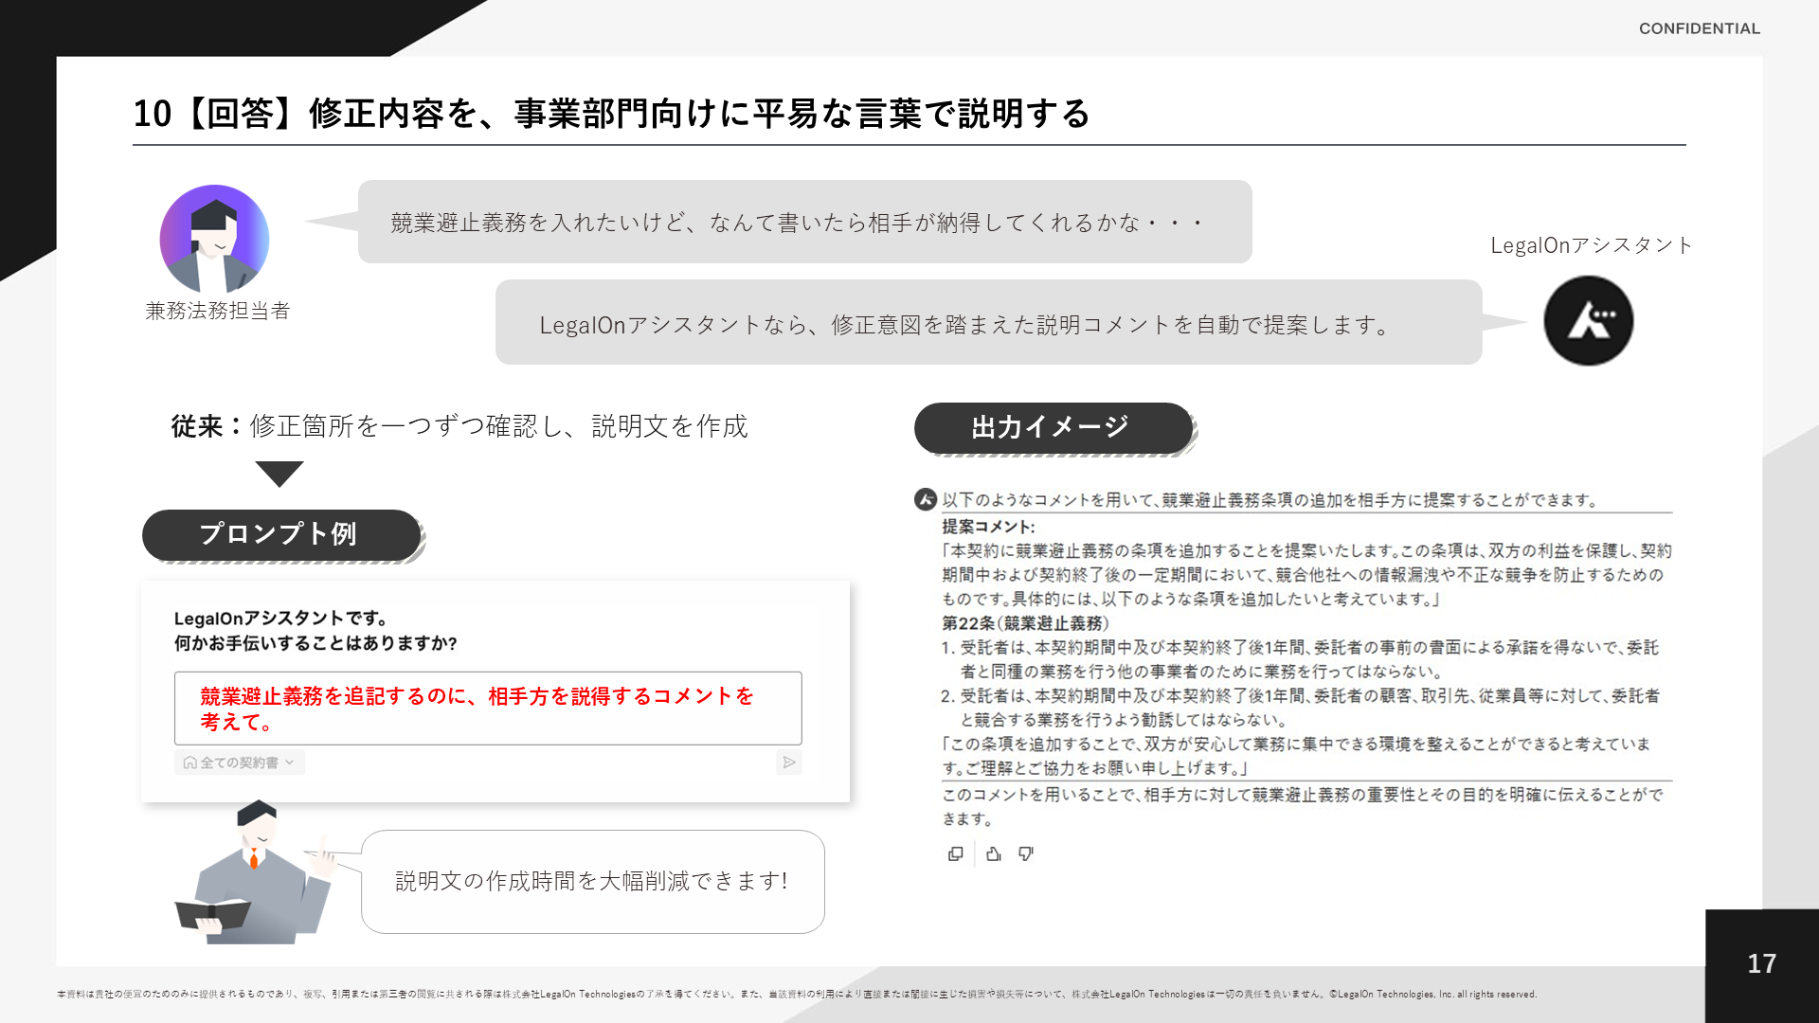Image resolution: width=1819 pixels, height=1023 pixels.
Task: Click the home icon in 全ての契約書 selector
Action: [189, 763]
